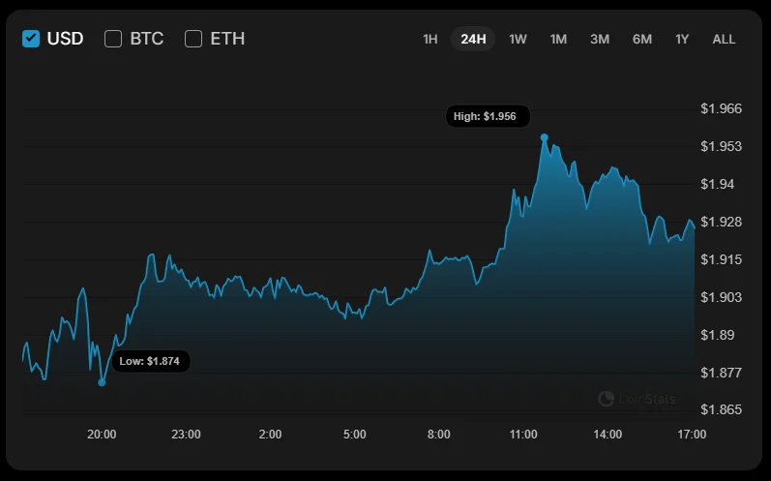Click the 11:00 time axis label
771x481 pixels.
pyautogui.click(x=523, y=436)
